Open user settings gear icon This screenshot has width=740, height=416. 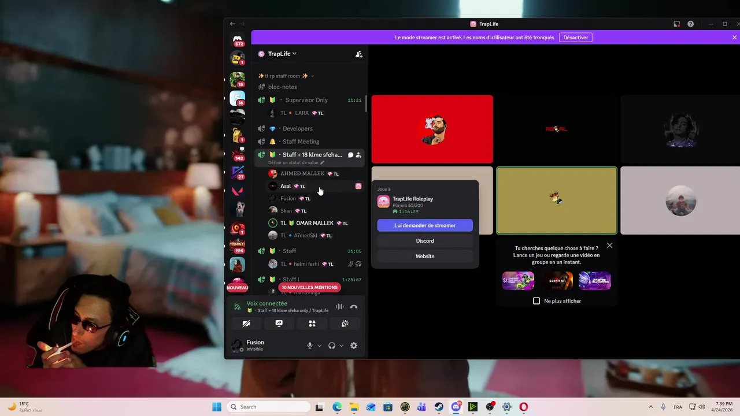(x=354, y=346)
